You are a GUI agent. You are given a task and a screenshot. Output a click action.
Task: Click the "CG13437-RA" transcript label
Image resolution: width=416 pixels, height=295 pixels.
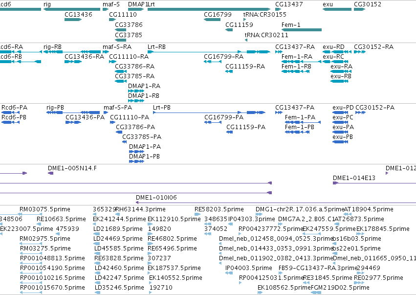295,47
